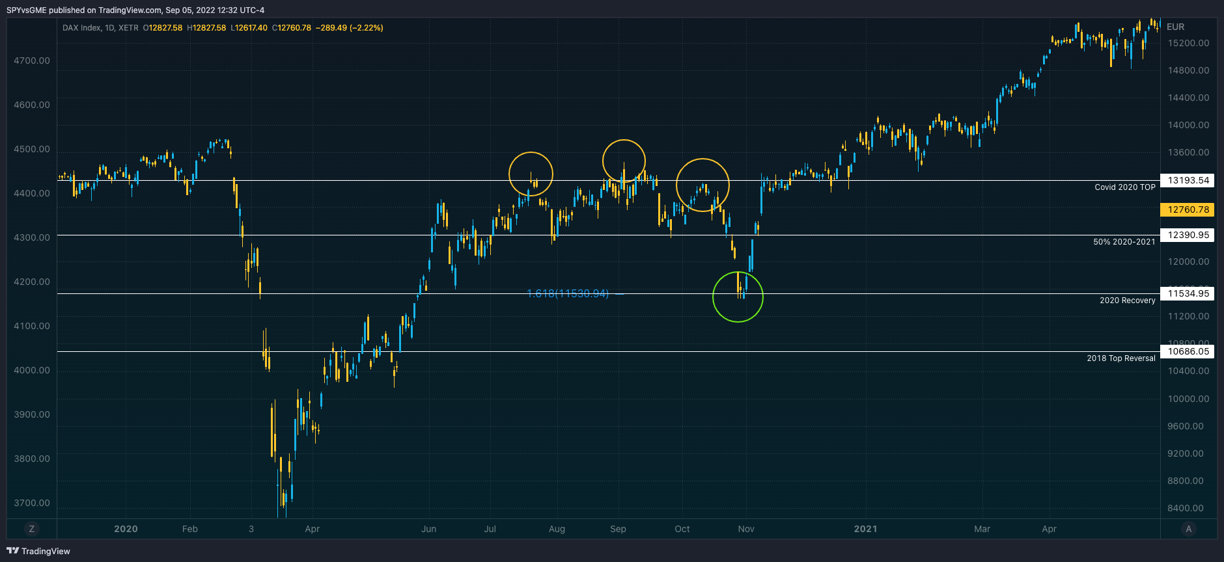
Task: Click the Z timezone button
Action: (31, 529)
